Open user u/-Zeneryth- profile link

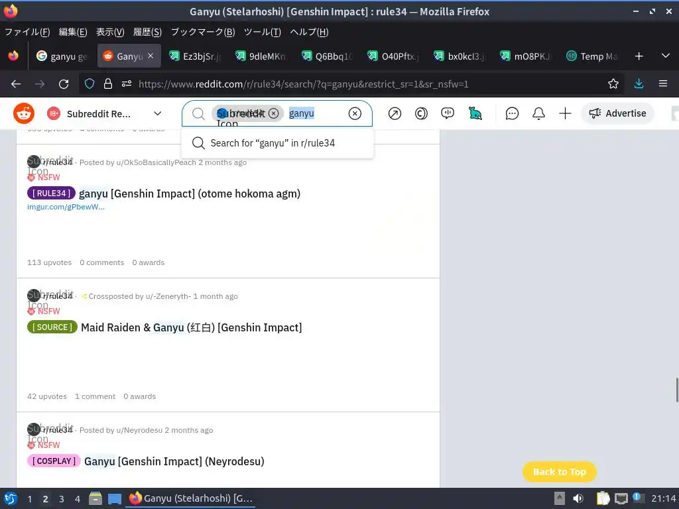168,296
